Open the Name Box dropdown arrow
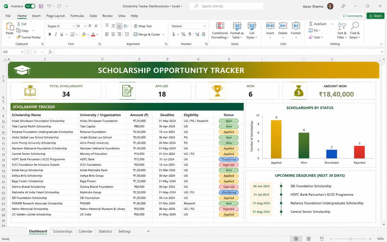The height and width of the screenshot is (242, 387). [x=22, y=52]
